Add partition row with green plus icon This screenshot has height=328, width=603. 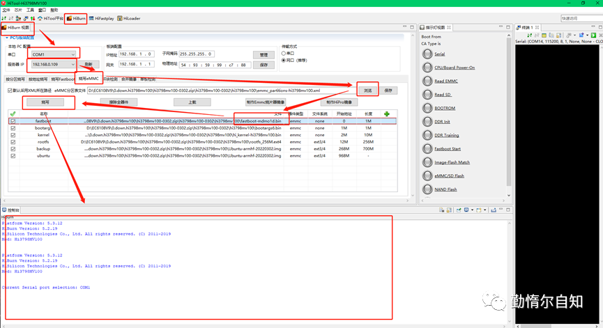386,114
